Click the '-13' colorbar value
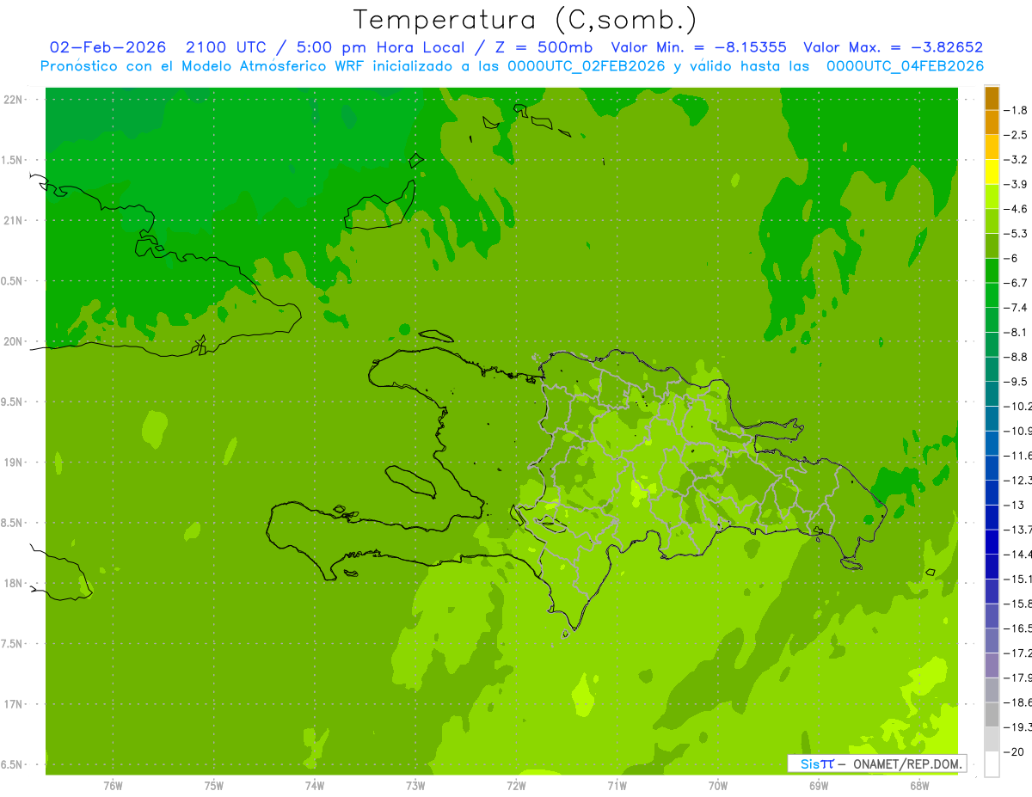 [1016, 505]
